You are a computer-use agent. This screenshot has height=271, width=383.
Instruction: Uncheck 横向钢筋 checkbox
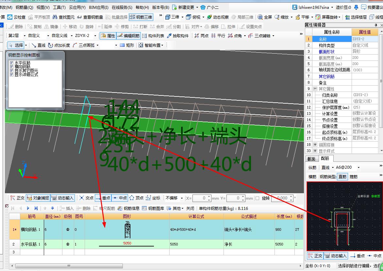(11, 67)
